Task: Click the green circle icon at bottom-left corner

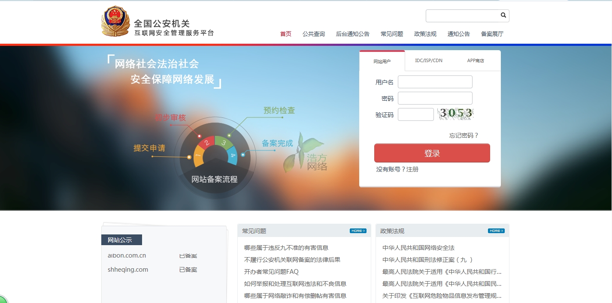Action: click(2, 300)
